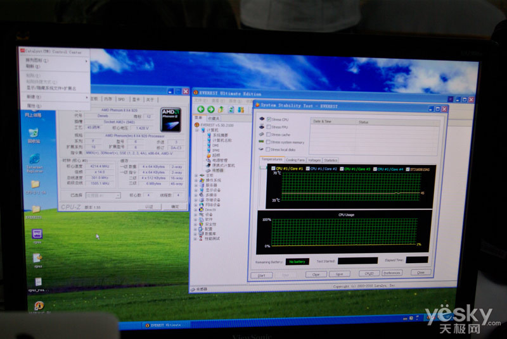Viewport: 507px width, 339px height.
Task: Open 回收站 recycle bin on desktop
Action: click(34, 135)
